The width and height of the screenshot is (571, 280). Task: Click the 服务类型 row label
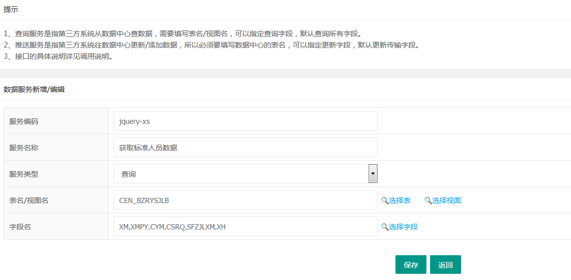tap(24, 174)
